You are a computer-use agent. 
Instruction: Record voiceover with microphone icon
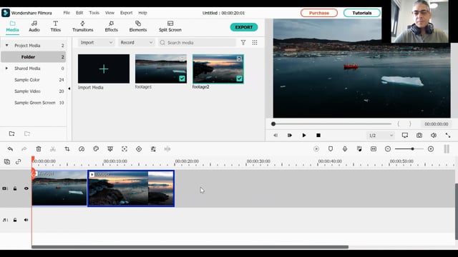coord(345,149)
